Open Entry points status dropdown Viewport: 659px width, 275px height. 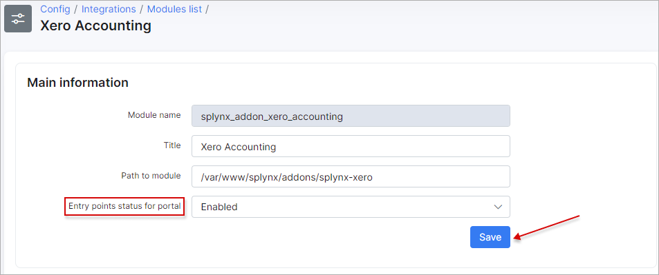click(x=351, y=207)
